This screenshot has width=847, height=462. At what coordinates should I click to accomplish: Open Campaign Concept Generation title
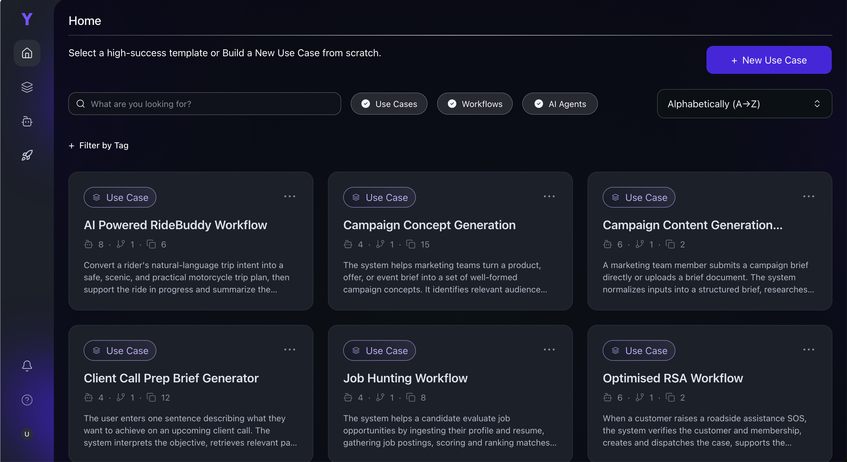click(x=429, y=225)
